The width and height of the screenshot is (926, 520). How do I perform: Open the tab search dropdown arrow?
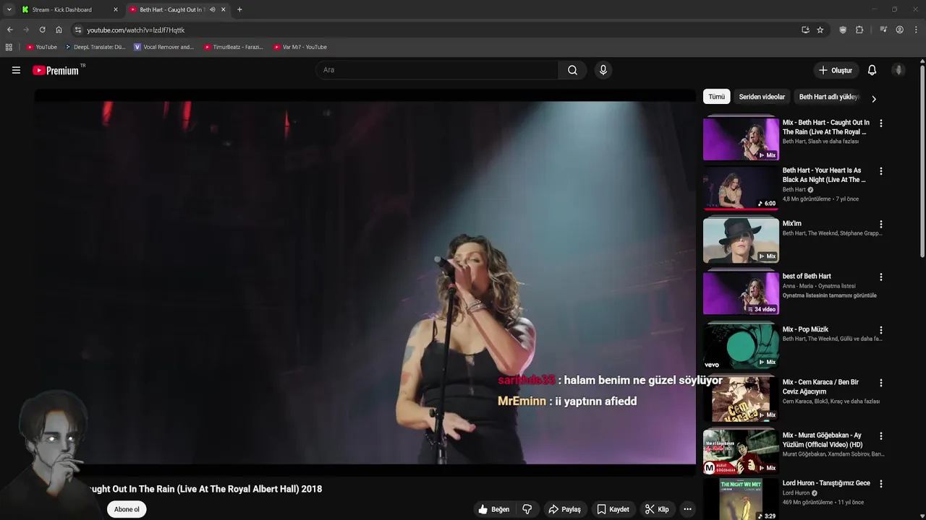pos(9,9)
